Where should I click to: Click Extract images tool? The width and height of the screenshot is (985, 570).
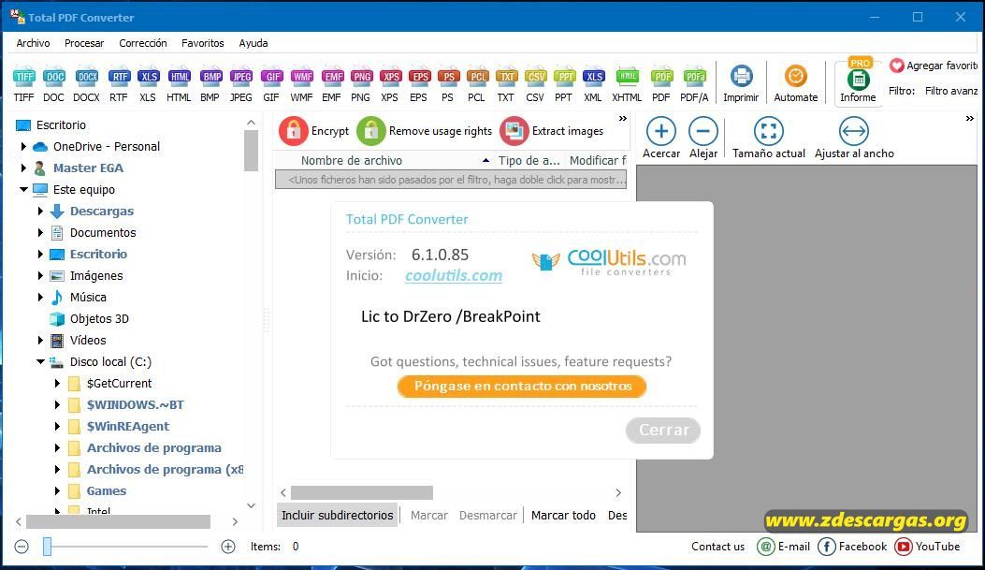pos(552,131)
